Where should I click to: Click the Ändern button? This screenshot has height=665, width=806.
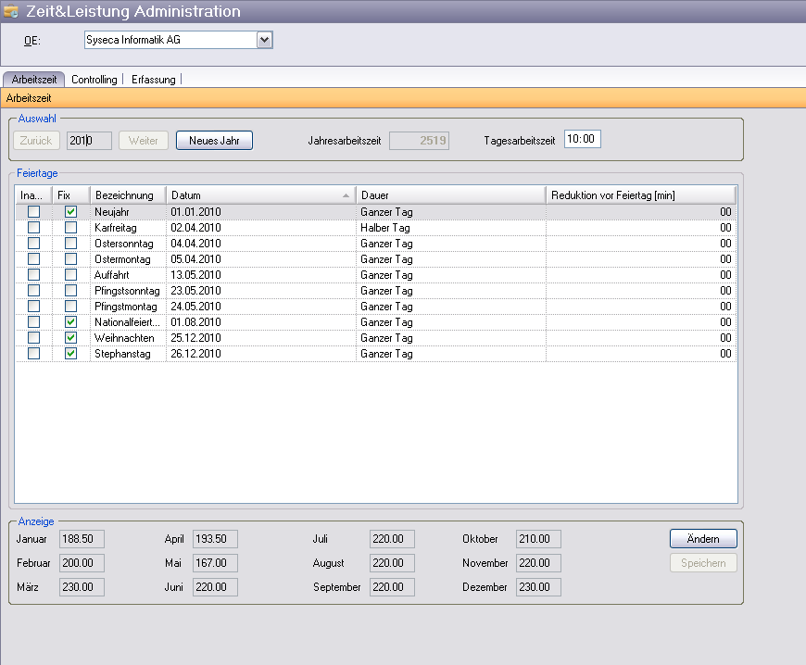pos(703,539)
